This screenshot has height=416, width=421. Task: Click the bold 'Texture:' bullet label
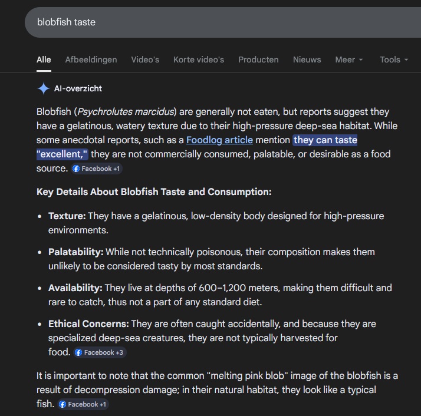point(67,216)
